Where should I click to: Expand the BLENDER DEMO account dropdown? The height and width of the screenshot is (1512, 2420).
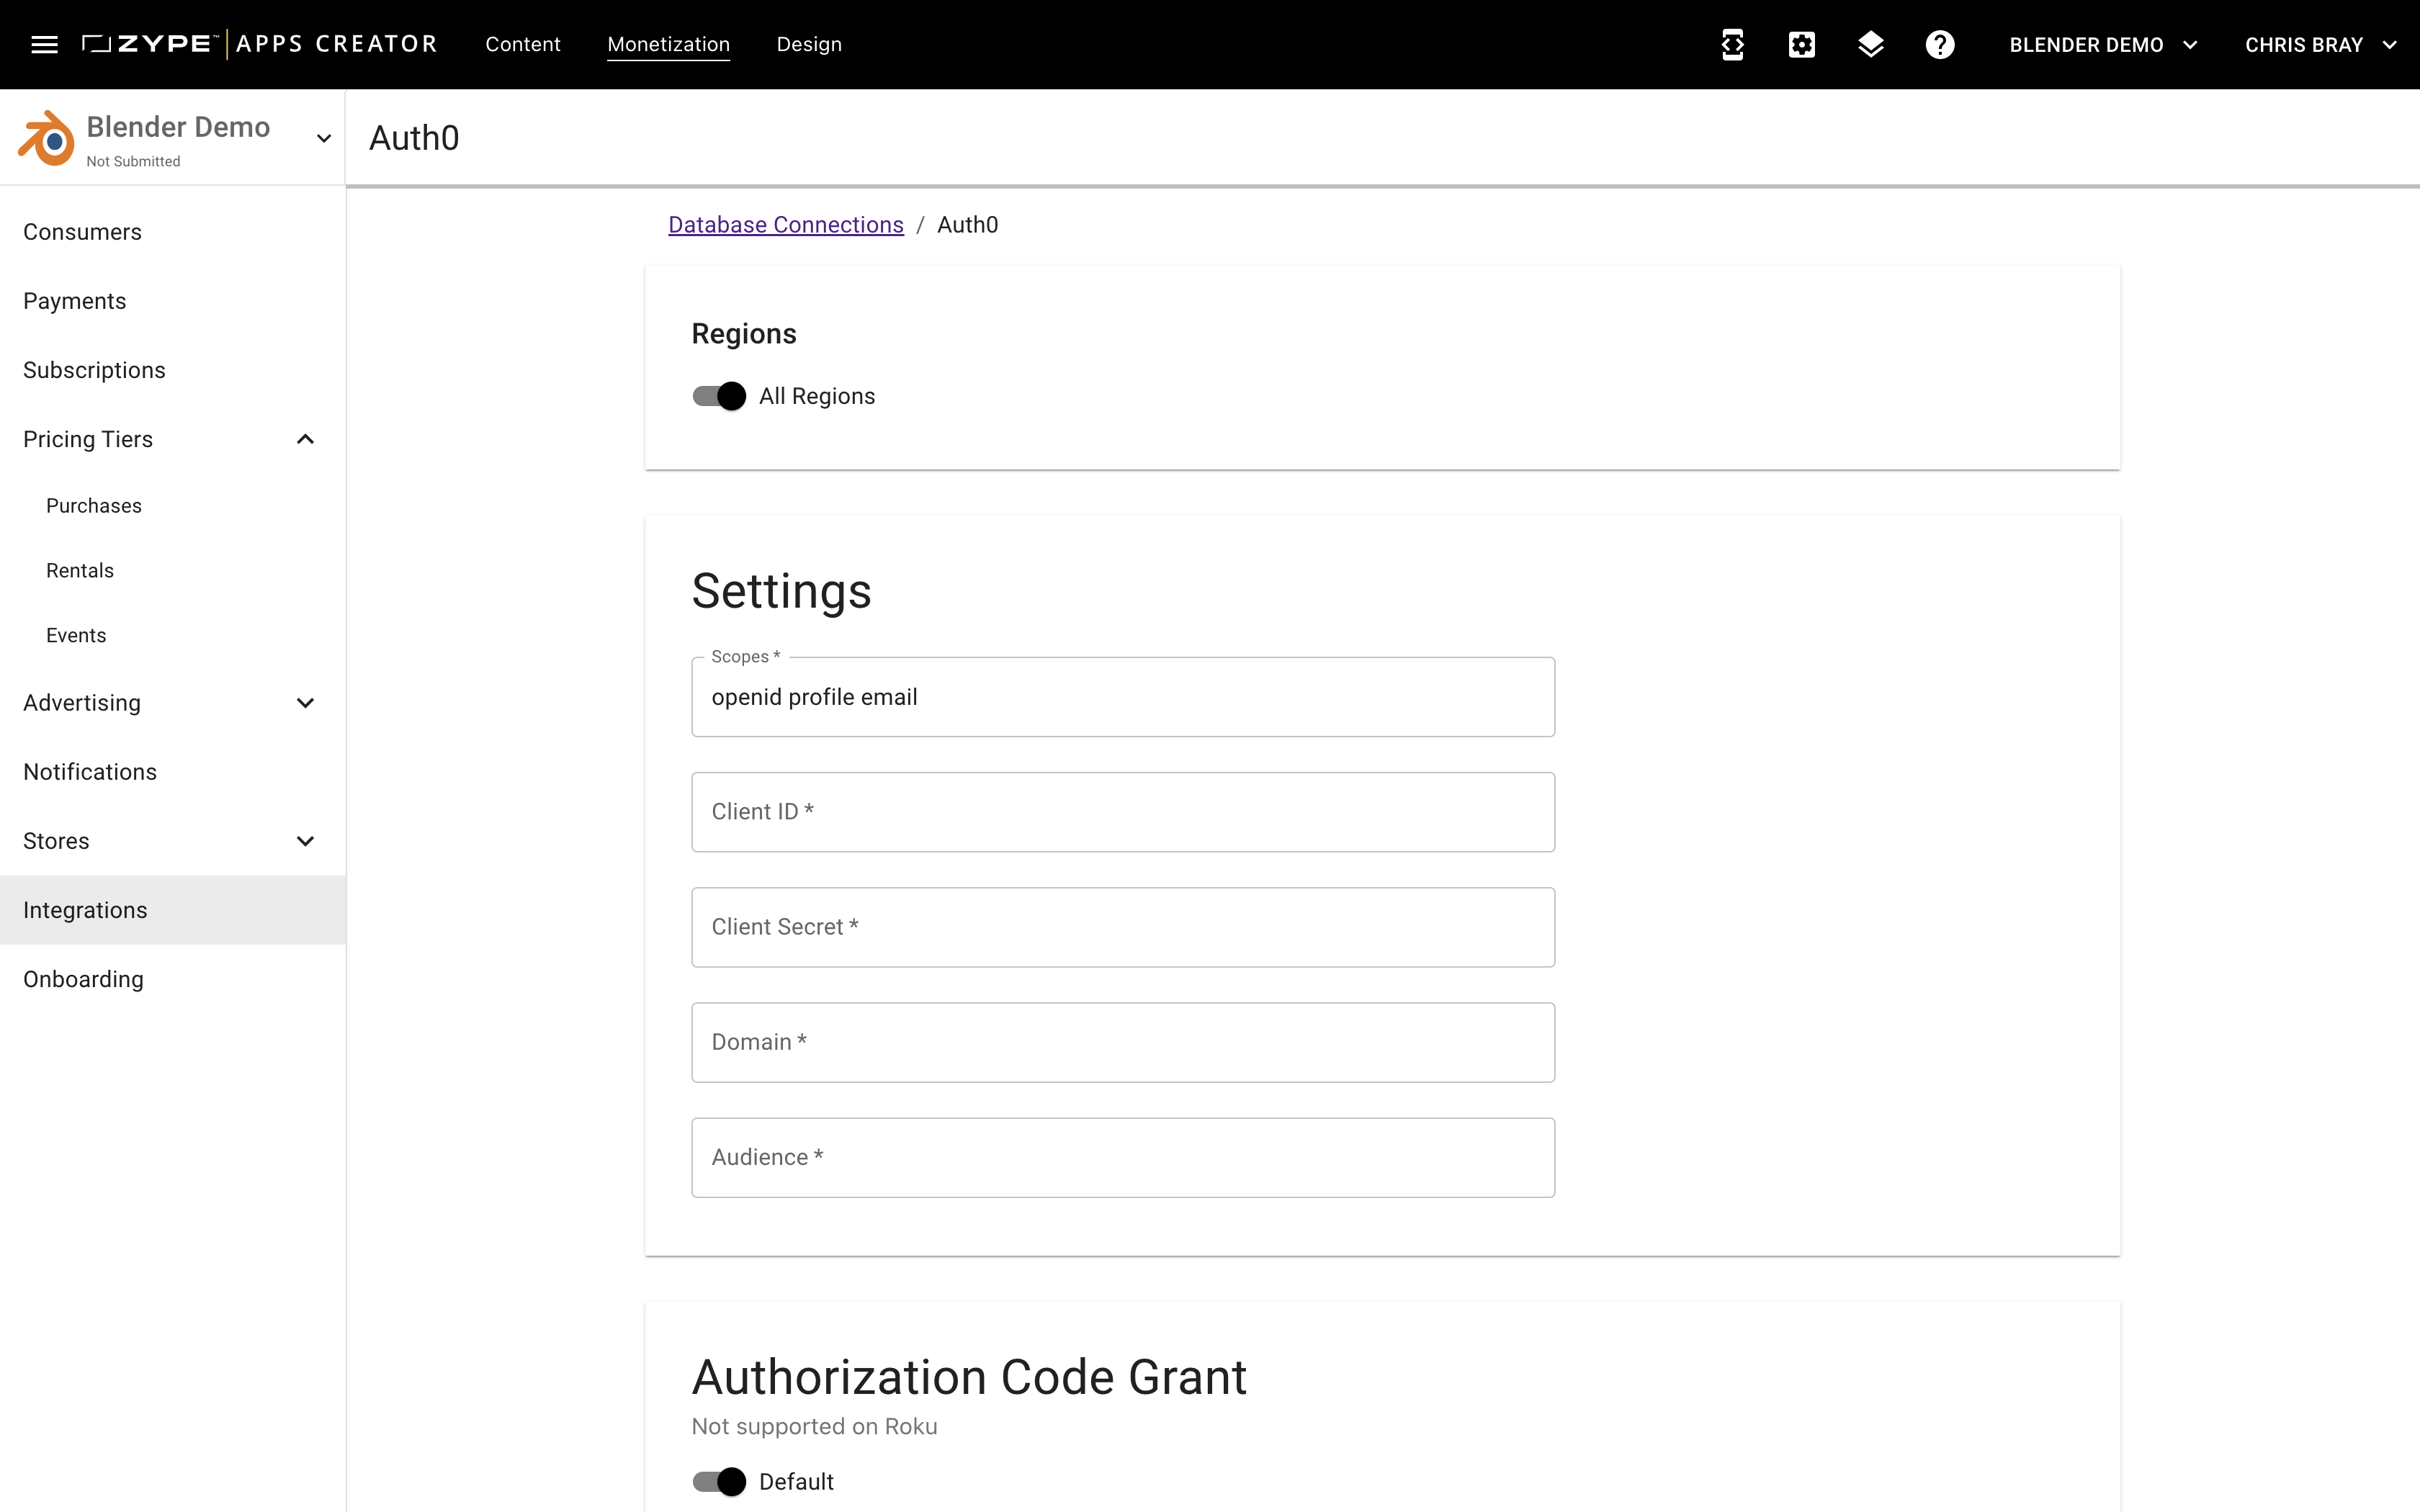[x=2103, y=45]
